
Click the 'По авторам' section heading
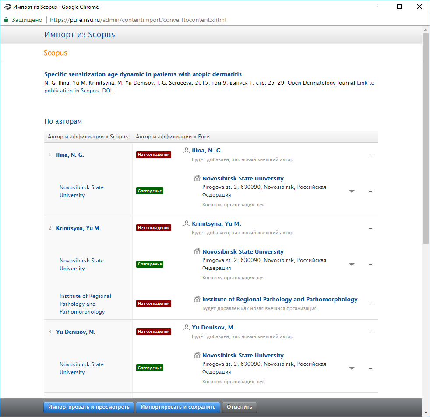63,121
